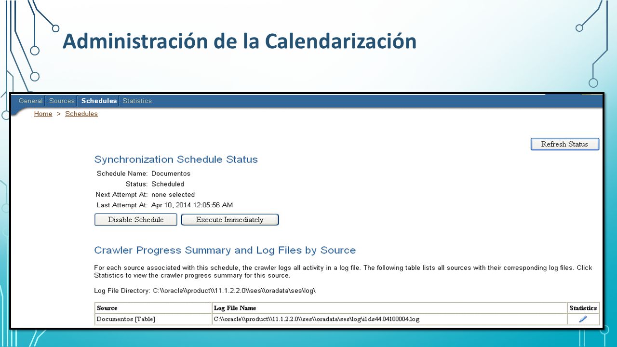The width and height of the screenshot is (617, 347).
Task: Open the Schedules breadcrumb link
Action: [81, 114]
